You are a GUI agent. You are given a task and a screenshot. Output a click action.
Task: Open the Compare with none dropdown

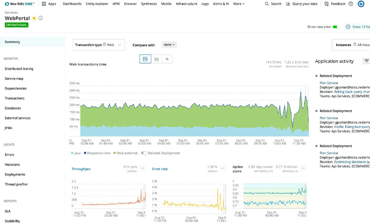click(x=169, y=45)
